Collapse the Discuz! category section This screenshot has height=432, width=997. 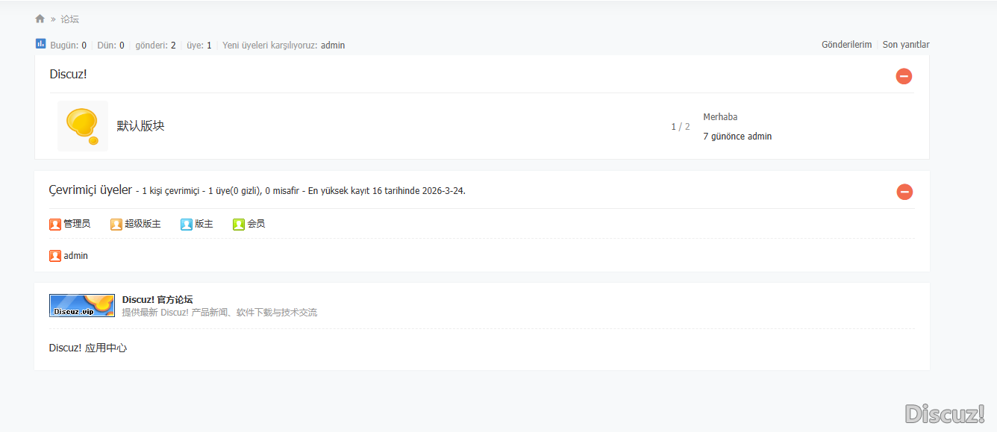pos(904,76)
